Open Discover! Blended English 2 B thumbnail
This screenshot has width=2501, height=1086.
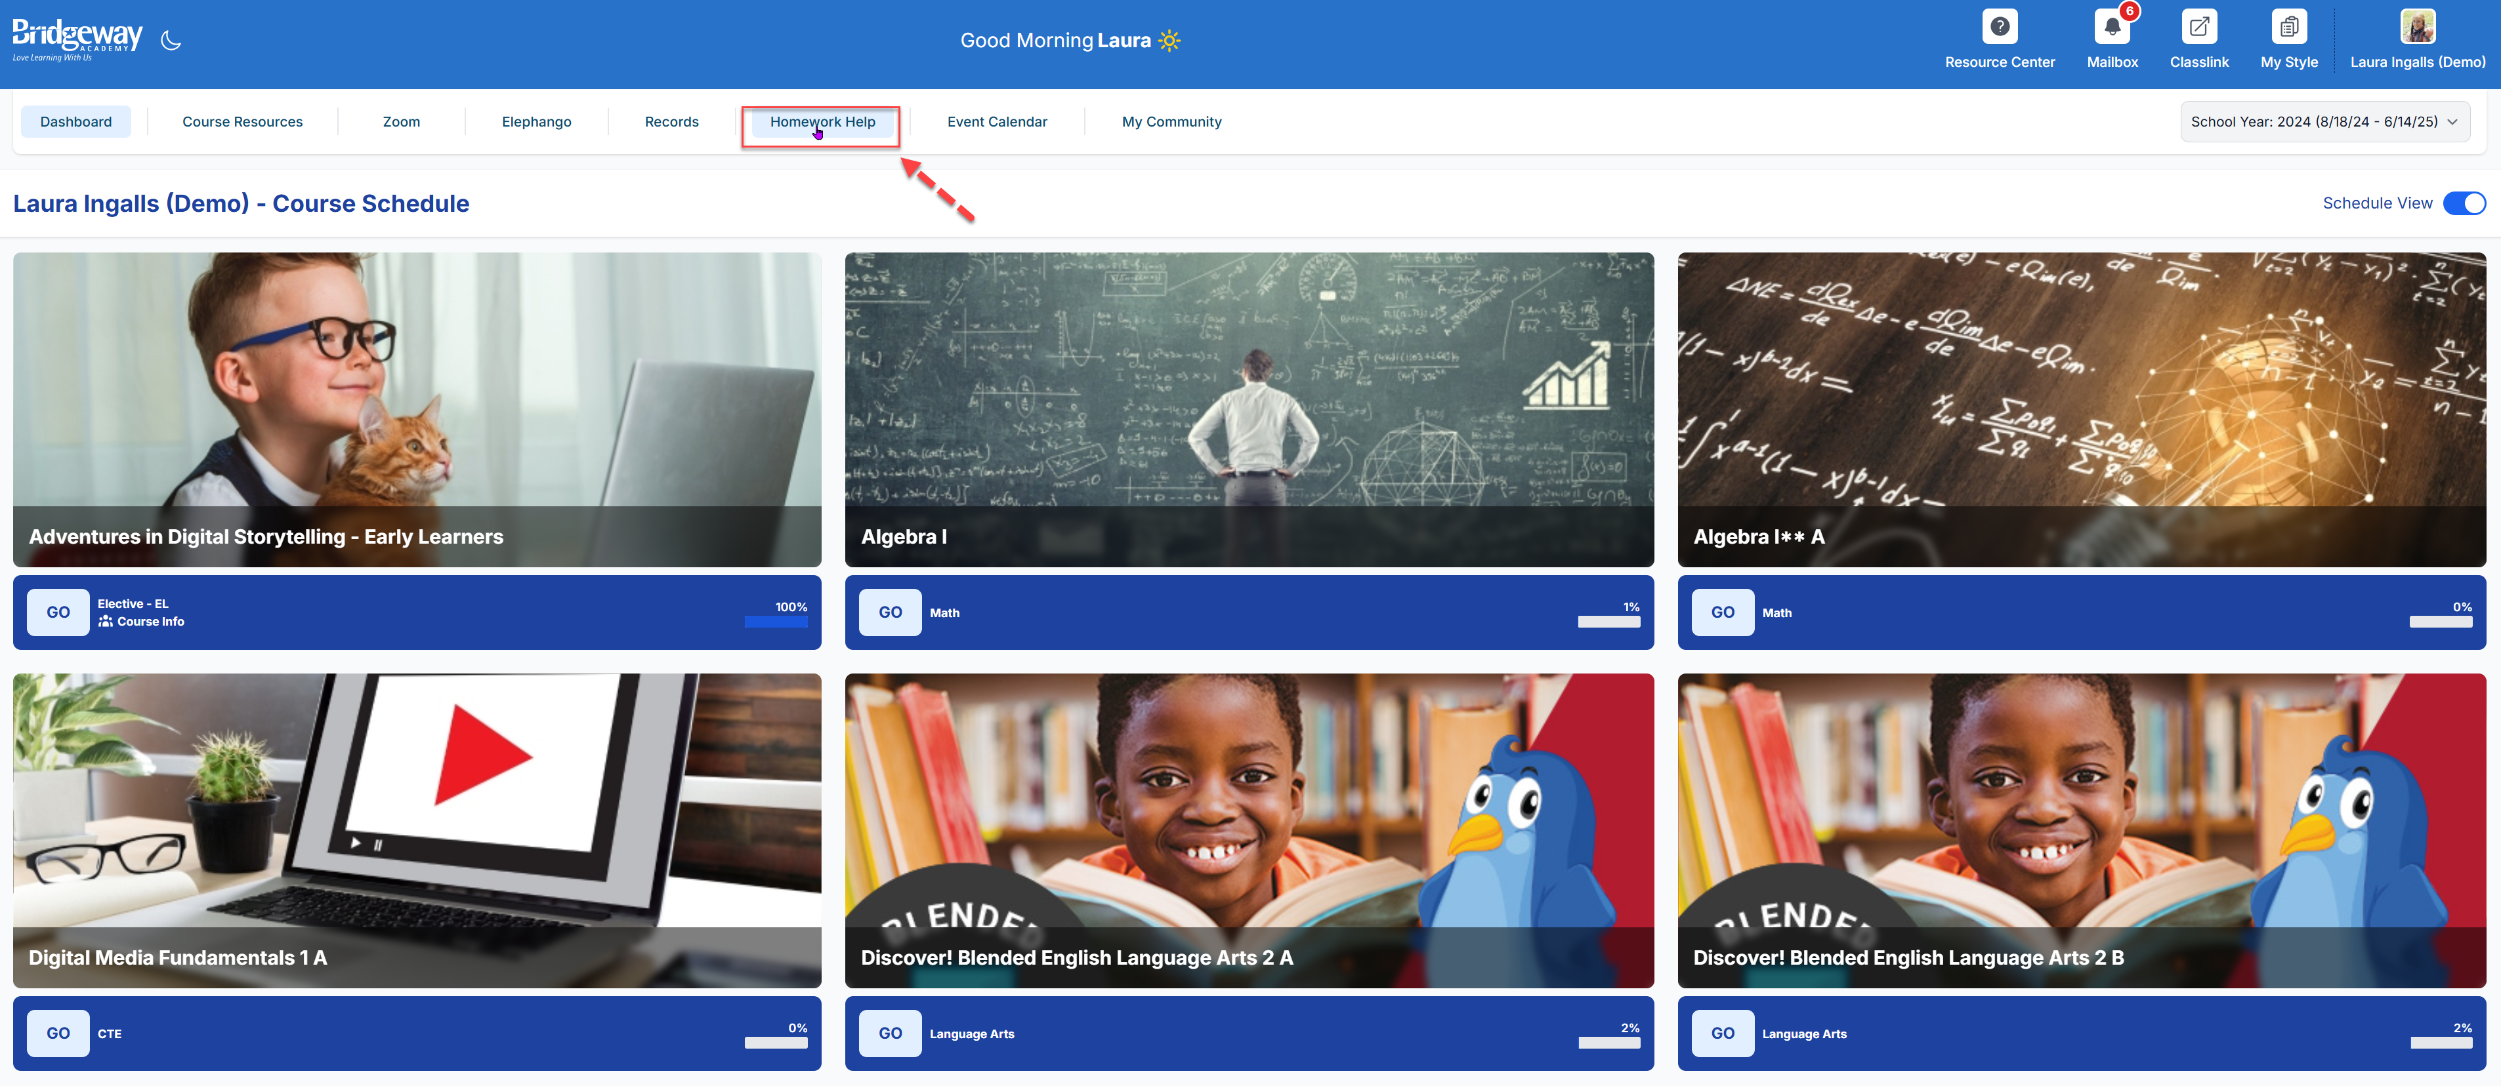pyautogui.click(x=2080, y=830)
